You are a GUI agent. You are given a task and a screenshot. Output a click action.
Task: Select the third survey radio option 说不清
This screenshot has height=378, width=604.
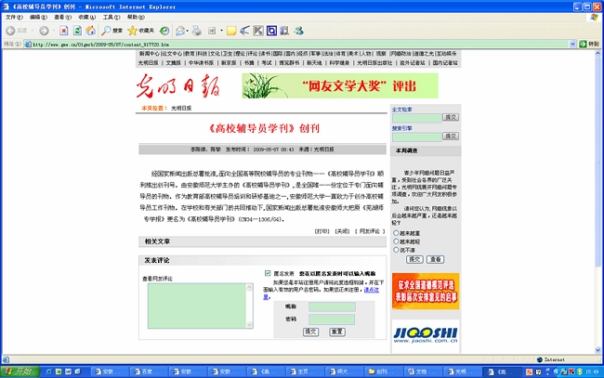[x=396, y=250]
